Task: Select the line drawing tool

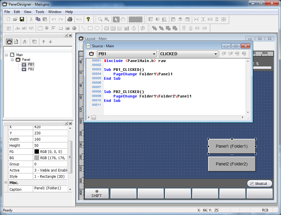Action: (x=83, y=28)
